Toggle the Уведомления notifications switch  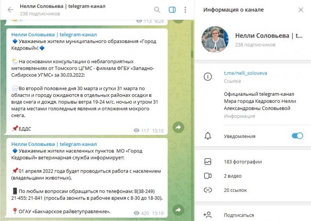tap(297, 136)
